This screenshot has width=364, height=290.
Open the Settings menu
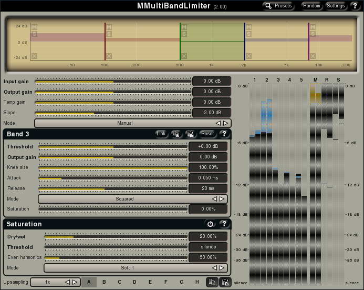[336, 6]
